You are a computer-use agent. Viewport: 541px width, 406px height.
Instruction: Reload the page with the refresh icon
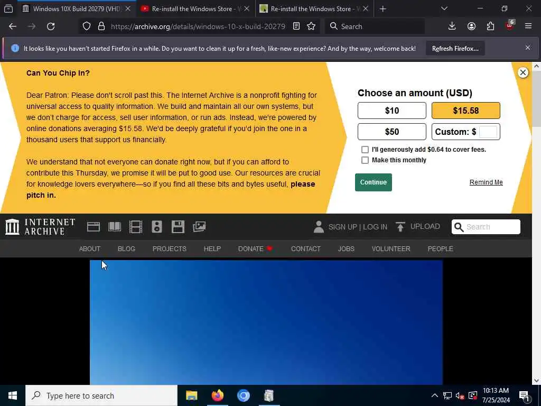[51, 26]
